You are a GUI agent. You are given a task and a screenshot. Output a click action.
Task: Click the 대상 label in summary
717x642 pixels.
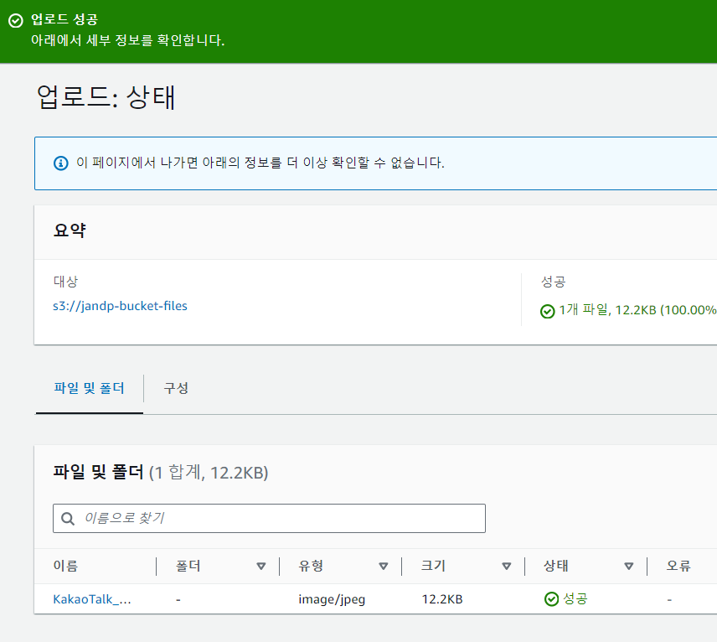[x=65, y=281]
